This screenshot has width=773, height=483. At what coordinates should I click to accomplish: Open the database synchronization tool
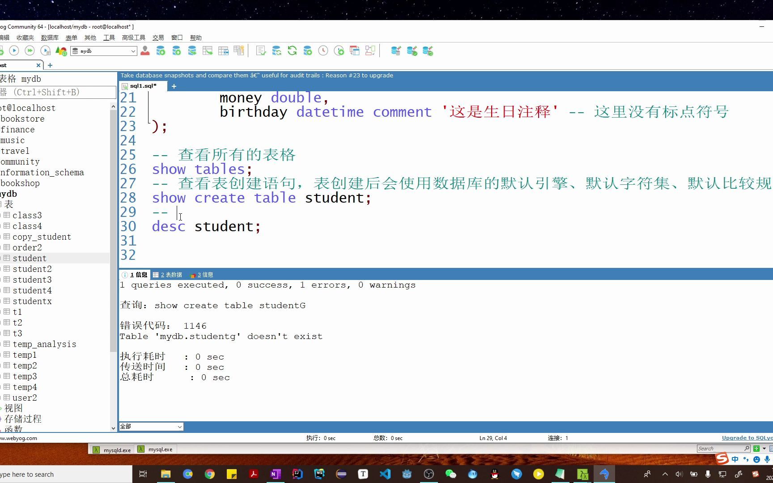pos(395,51)
